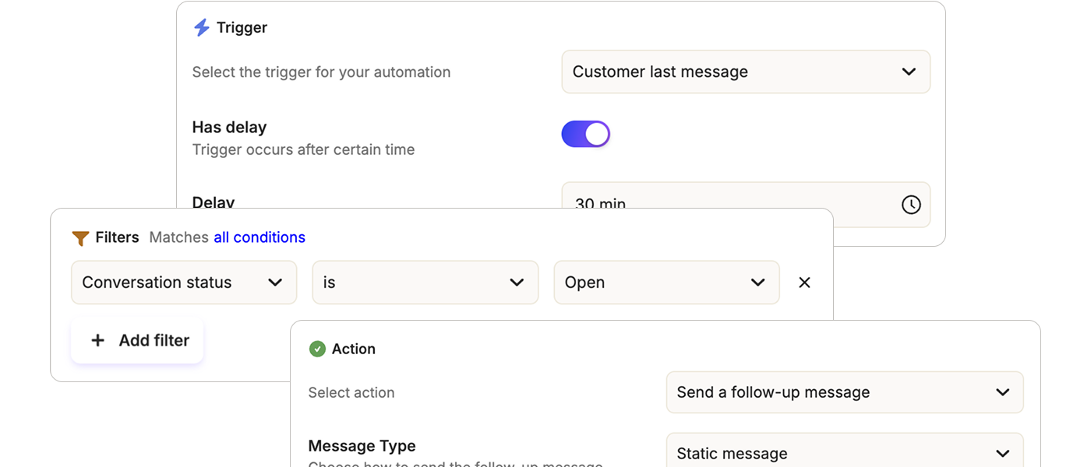Remove the Conversation status filter with X
The image size is (1091, 467).
click(x=804, y=283)
